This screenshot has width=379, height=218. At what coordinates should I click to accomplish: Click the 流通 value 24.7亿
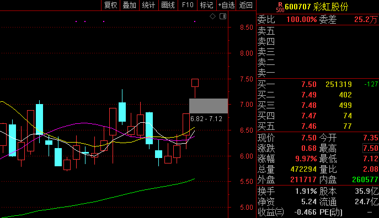[x=367, y=201]
